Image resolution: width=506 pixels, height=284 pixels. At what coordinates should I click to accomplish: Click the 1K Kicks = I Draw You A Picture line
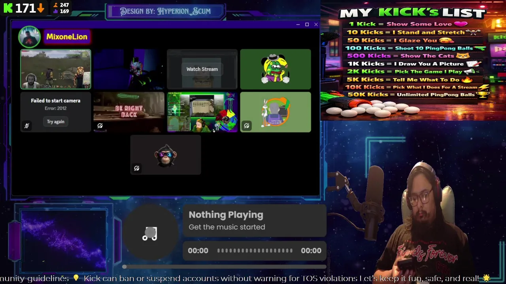coord(414,64)
